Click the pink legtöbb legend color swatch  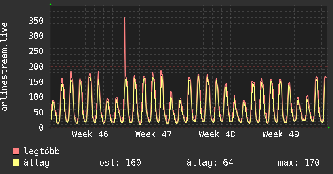click(x=16, y=151)
